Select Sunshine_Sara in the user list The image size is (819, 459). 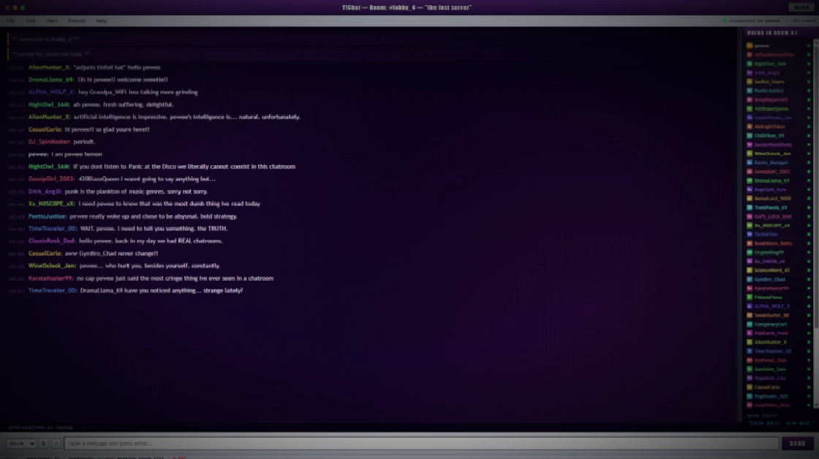click(778, 369)
